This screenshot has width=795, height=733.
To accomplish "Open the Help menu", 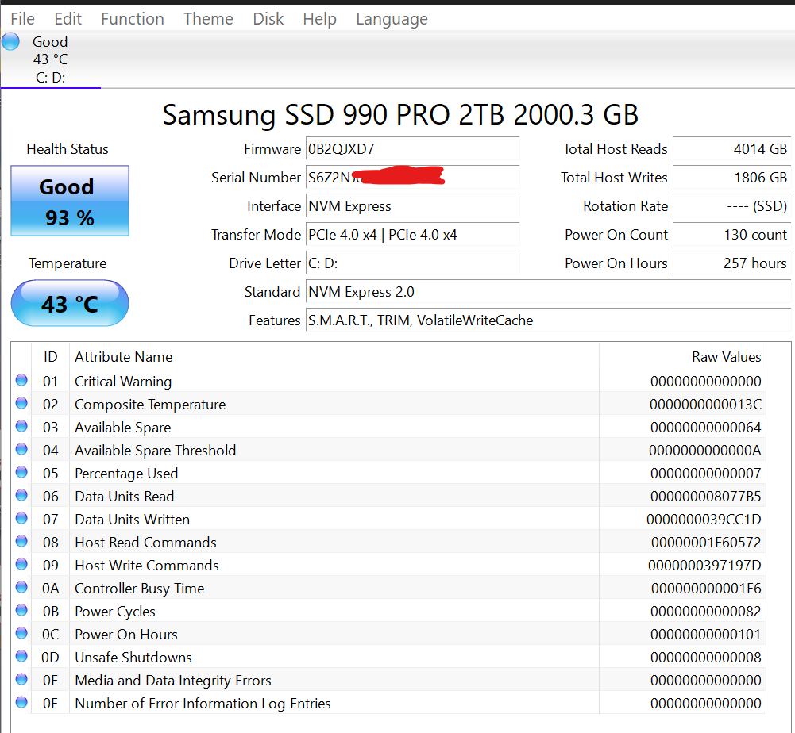I will point(319,18).
